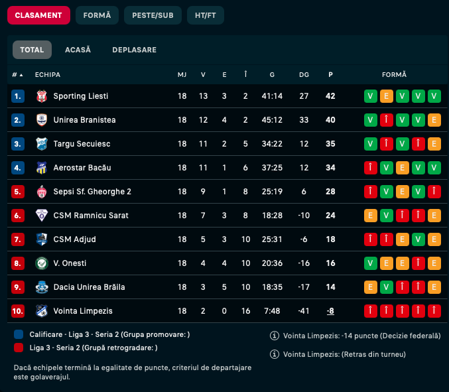Sort standings by the P points column

pos(330,75)
